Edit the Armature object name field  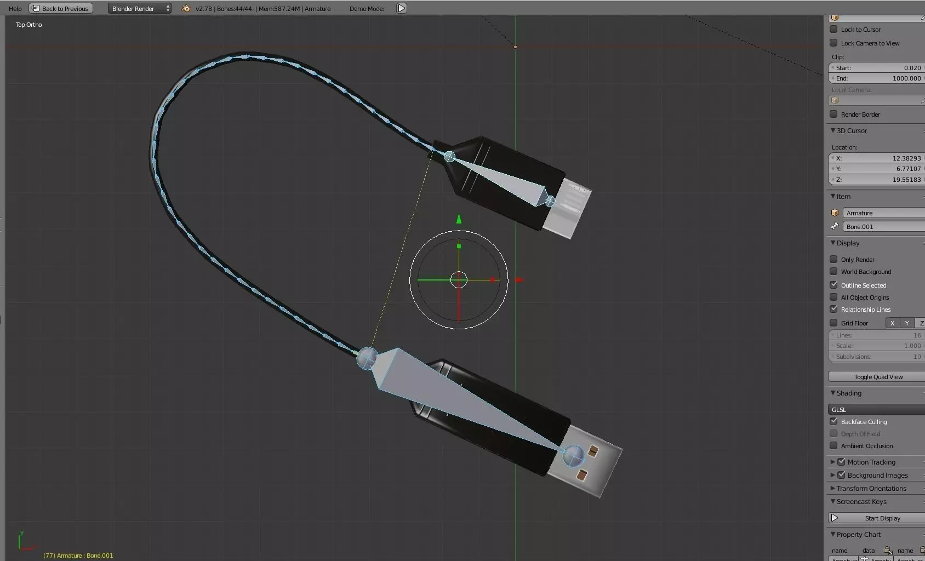[883, 213]
